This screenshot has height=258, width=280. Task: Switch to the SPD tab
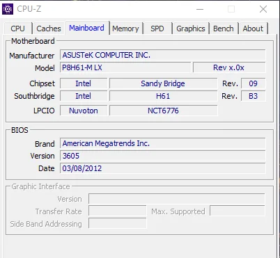tap(157, 29)
